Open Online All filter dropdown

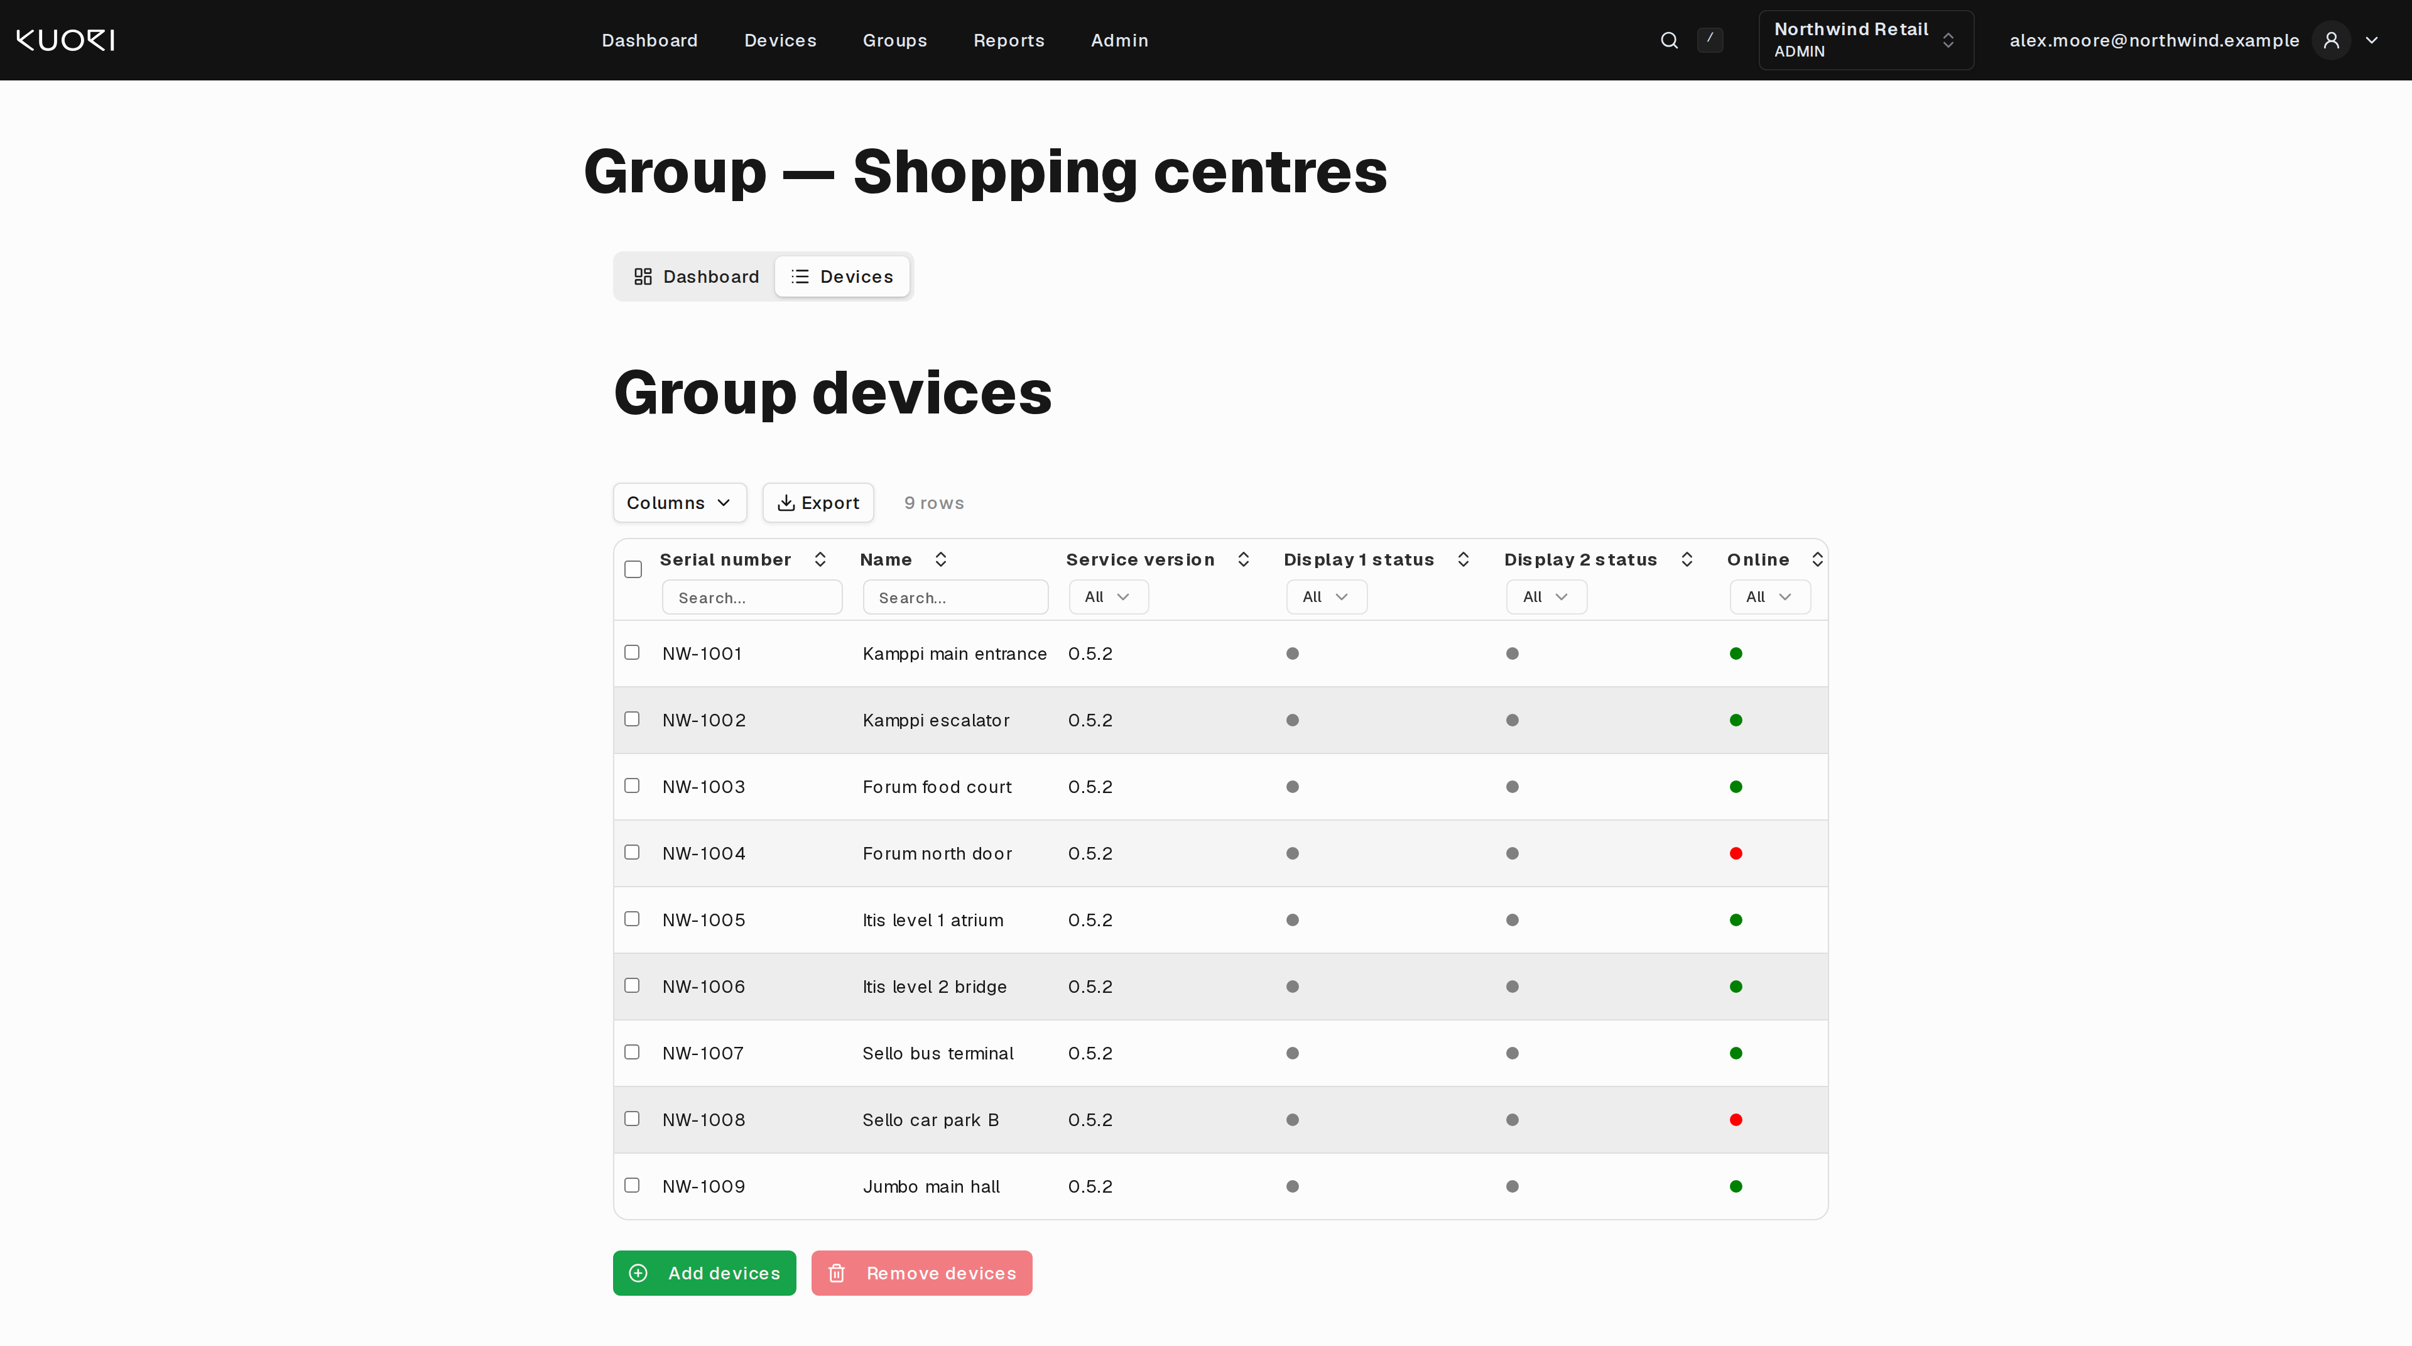1769,597
